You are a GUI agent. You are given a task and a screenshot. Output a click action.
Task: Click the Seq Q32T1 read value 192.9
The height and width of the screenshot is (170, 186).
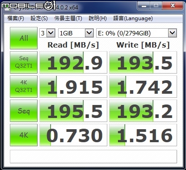[73, 62]
